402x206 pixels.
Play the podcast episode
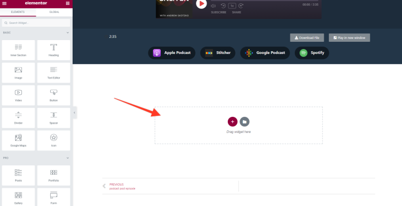(x=202, y=3)
